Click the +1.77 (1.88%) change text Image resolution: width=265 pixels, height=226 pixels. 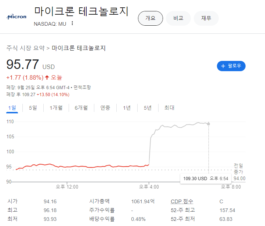[25, 78]
